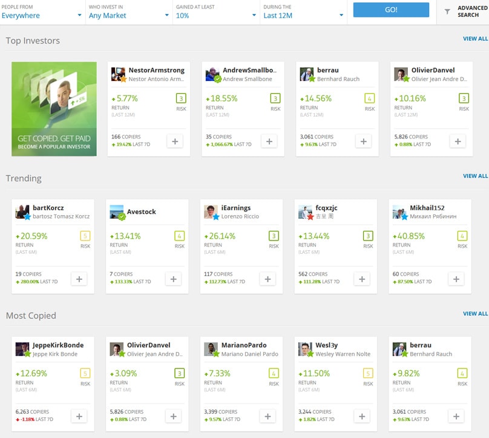489x438 pixels.
Task: Click the plus icon on AndrewSmallbone card
Action: [x=269, y=141]
